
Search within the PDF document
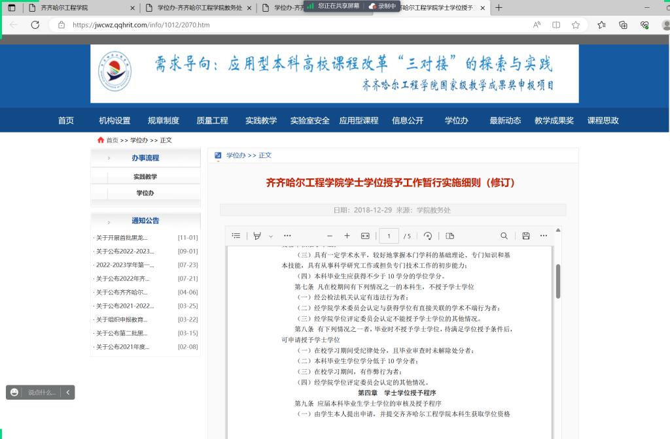504,236
